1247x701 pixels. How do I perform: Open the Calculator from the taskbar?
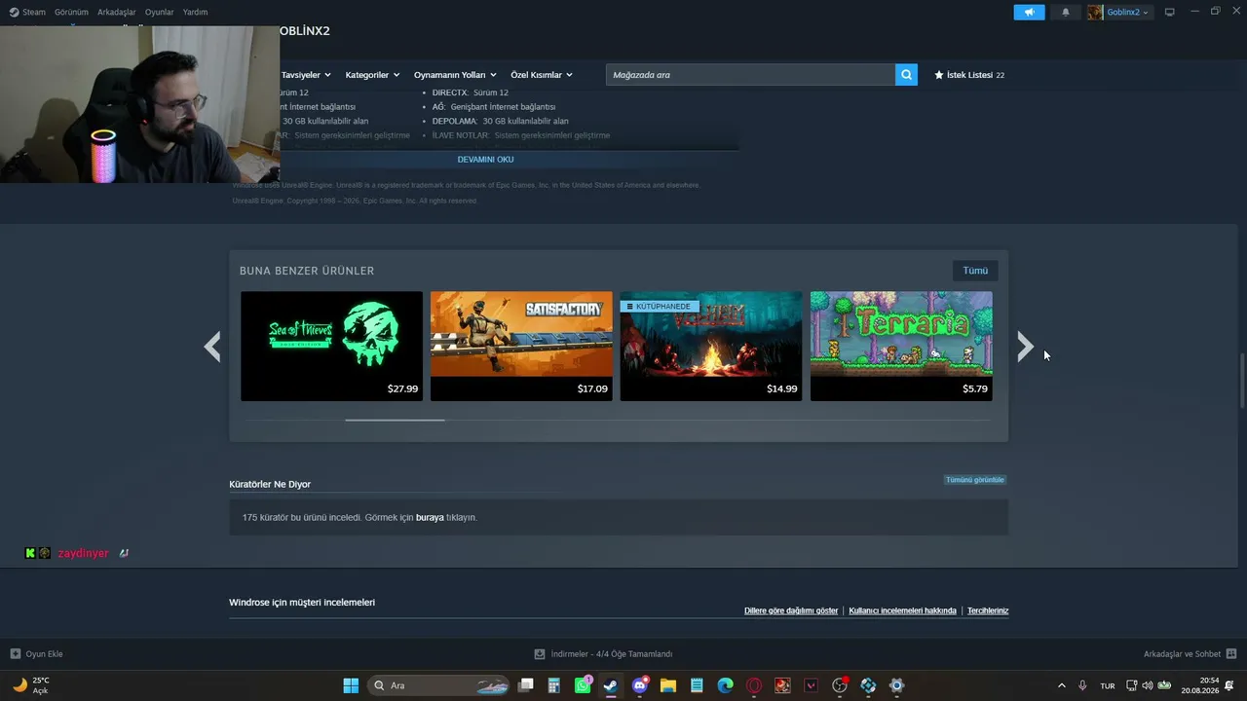[x=554, y=685]
